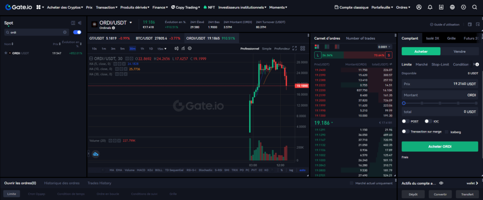Expand the Ordres dropdown
Viewport: 483px width, 200px height.
coord(403,7)
